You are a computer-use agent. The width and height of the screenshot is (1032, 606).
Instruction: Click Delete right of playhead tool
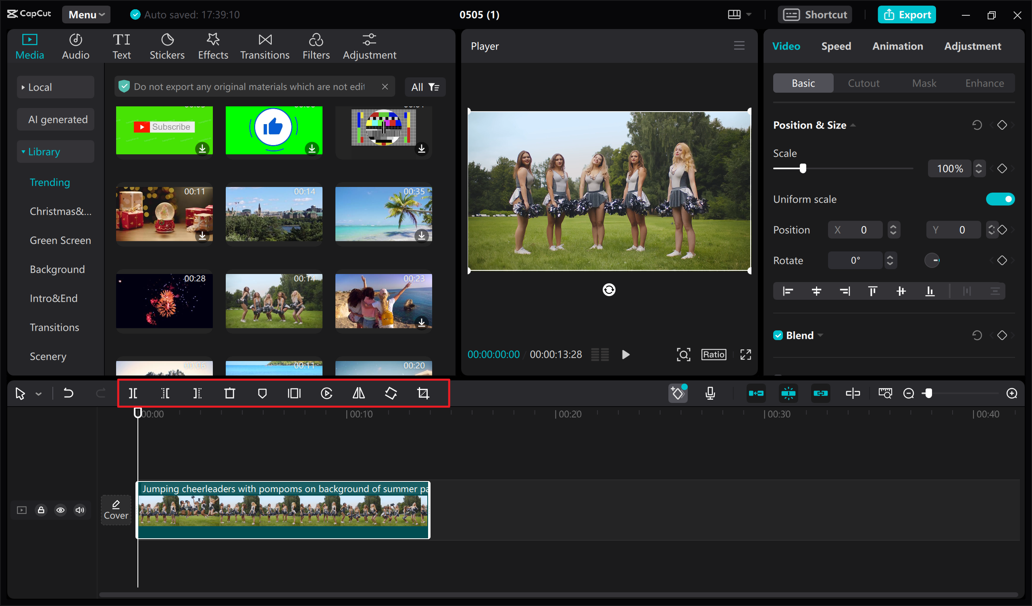198,394
